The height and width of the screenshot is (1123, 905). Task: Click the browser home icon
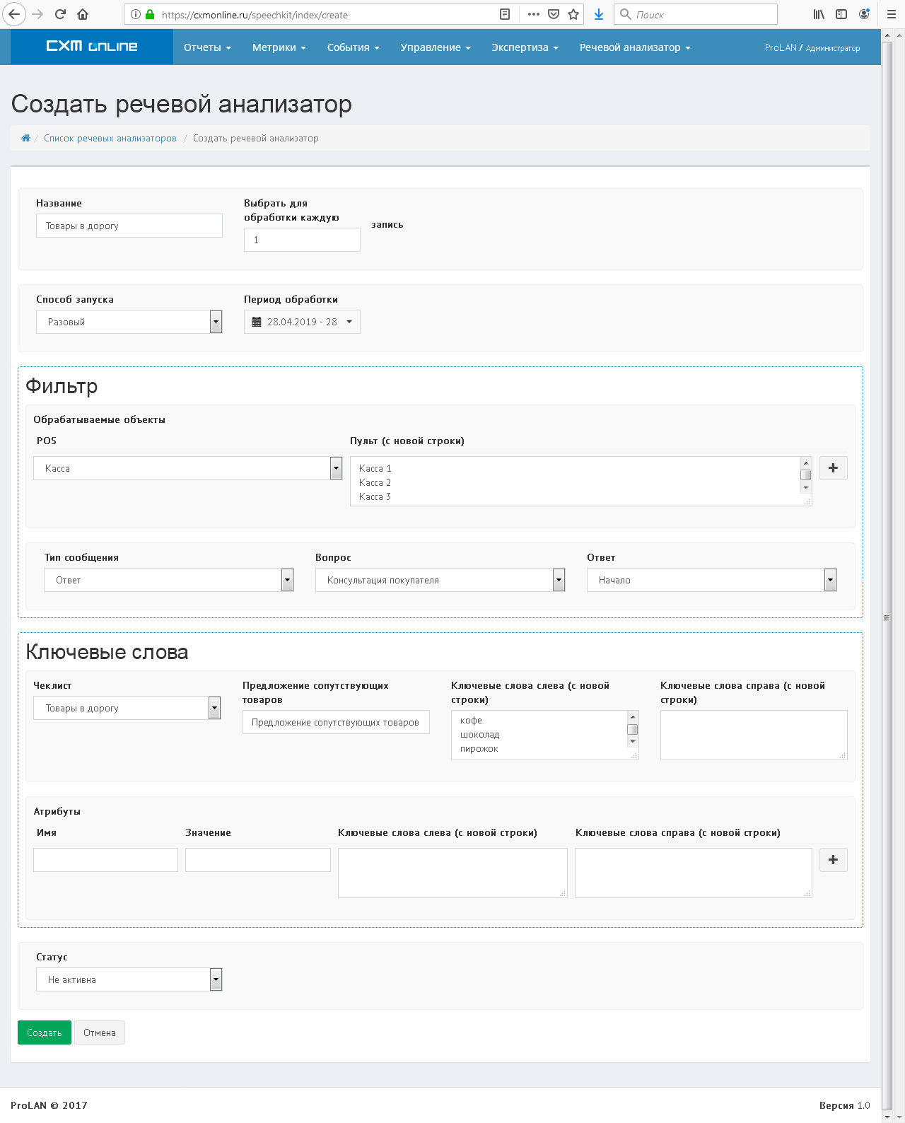(x=83, y=14)
